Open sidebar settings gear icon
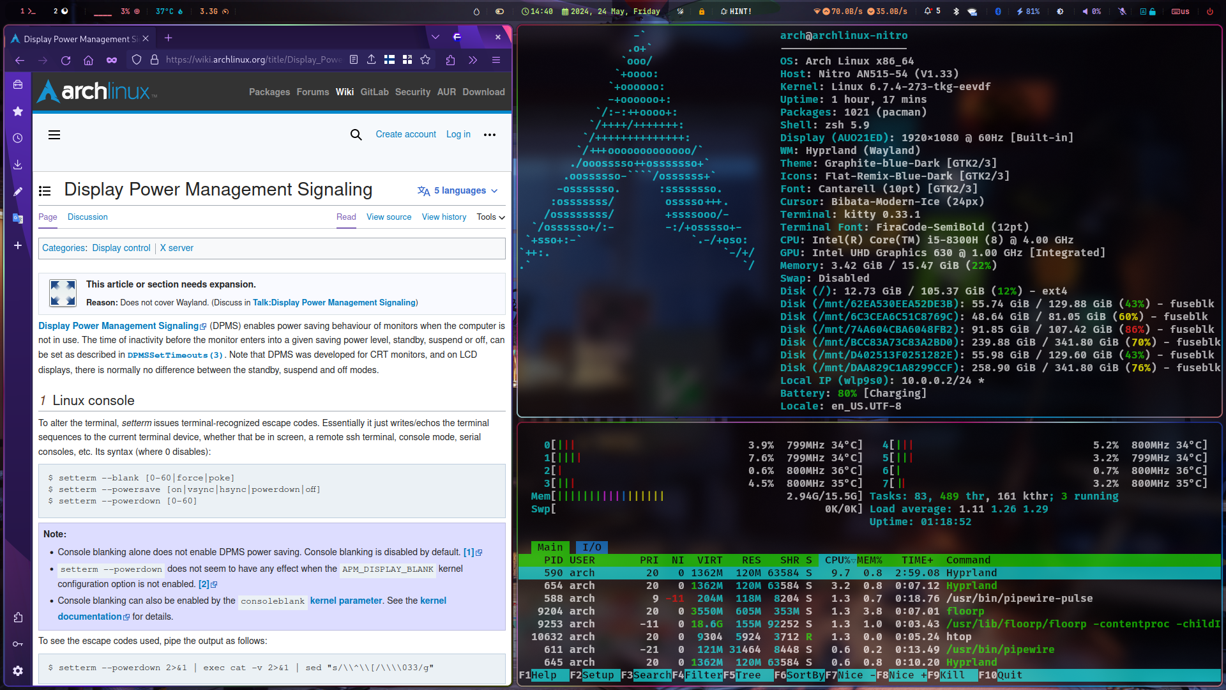This screenshot has height=690, width=1226. pyautogui.click(x=18, y=671)
